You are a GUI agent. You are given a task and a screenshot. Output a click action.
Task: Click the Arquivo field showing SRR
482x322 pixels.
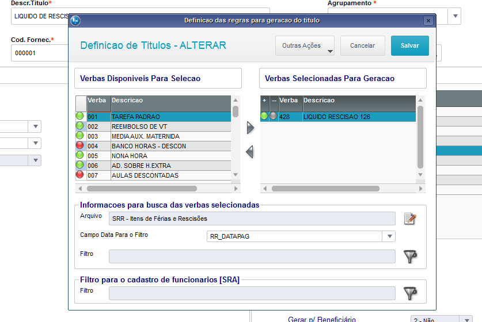coord(252,218)
